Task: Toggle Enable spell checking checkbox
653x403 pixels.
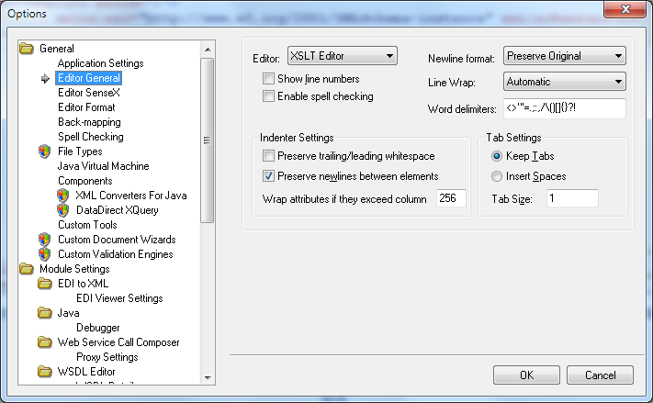Action: point(269,95)
